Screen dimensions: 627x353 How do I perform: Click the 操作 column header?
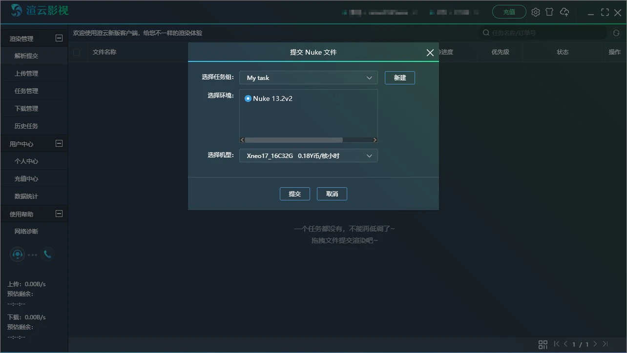(614, 52)
